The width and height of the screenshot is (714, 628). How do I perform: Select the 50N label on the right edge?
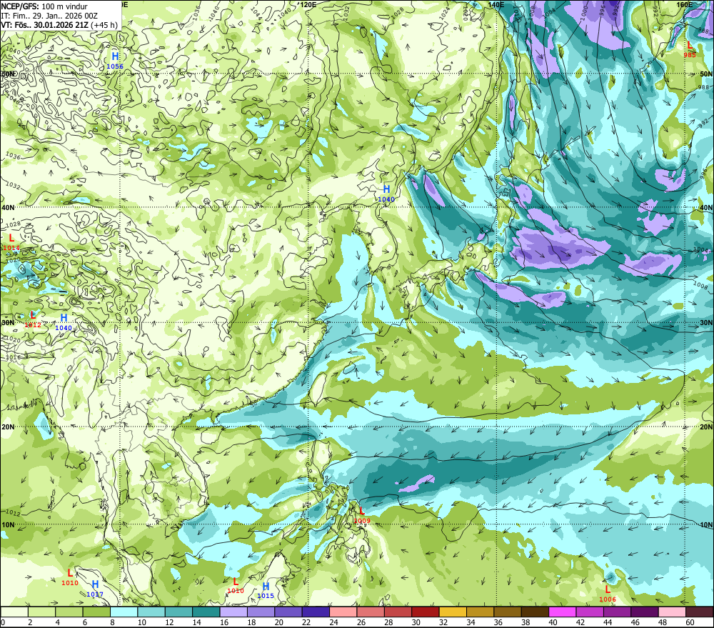tap(706, 74)
